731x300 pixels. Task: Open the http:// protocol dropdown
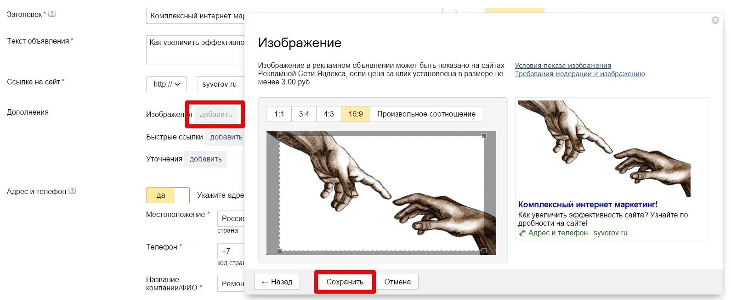(167, 84)
